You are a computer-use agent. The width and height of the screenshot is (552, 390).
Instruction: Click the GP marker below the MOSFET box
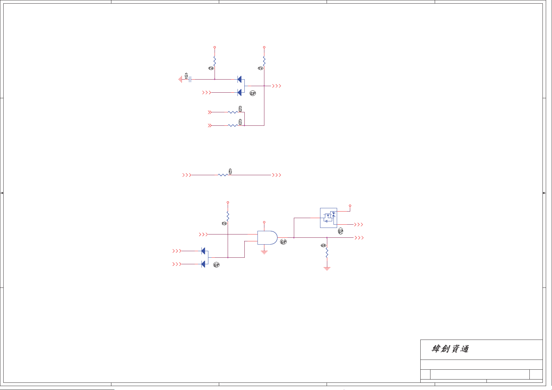click(341, 231)
